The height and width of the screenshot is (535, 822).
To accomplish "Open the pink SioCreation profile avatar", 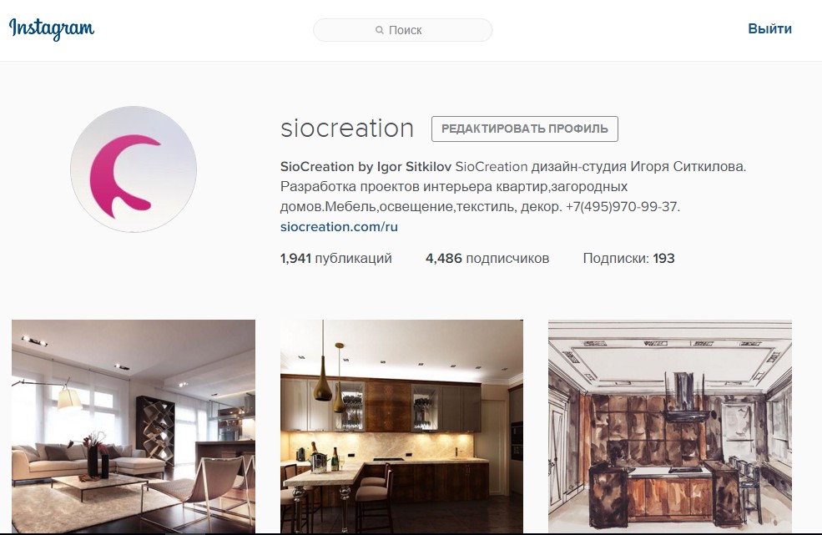I will (x=134, y=169).
